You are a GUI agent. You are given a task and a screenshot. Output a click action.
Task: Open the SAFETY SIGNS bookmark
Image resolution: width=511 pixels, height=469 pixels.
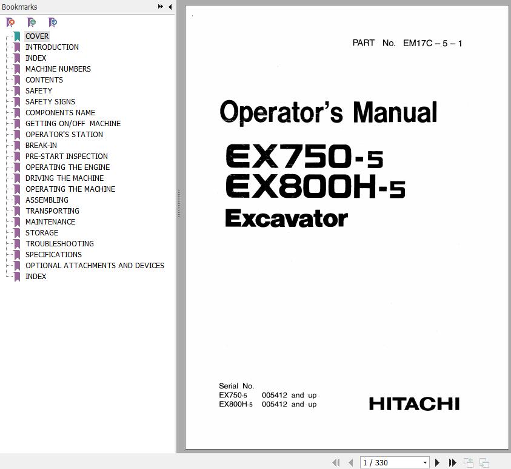pos(50,102)
